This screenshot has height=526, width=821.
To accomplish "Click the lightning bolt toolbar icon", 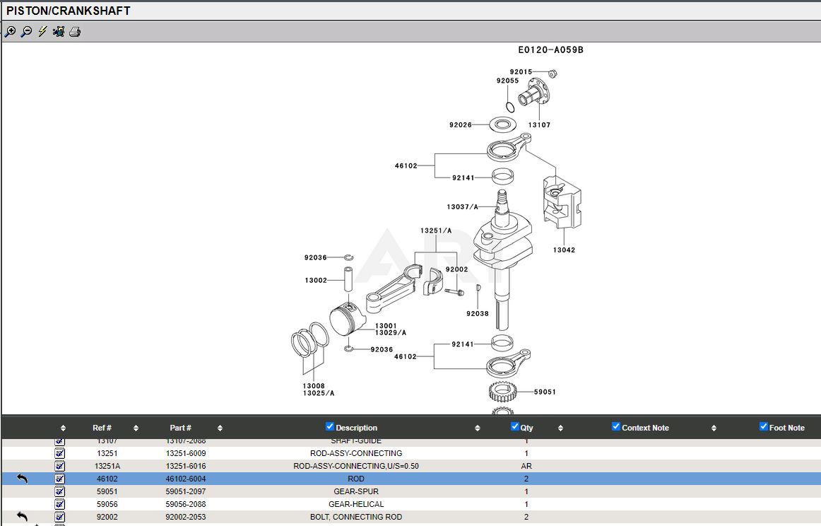I will pyautogui.click(x=42, y=32).
